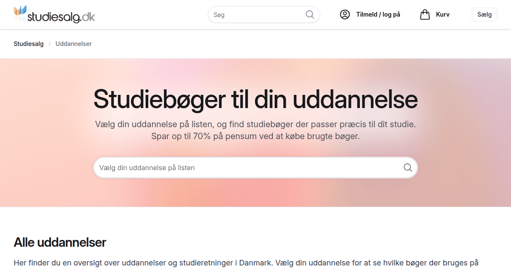The width and height of the screenshot is (511, 268).
Task: Click the 'Alle uddannelser' section heading
Action: tap(60, 242)
